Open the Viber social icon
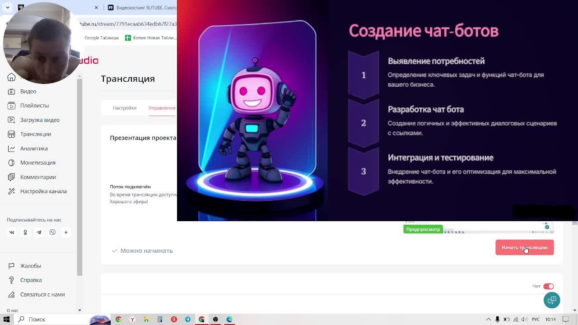The height and width of the screenshot is (325, 578). pyautogui.click(x=52, y=232)
